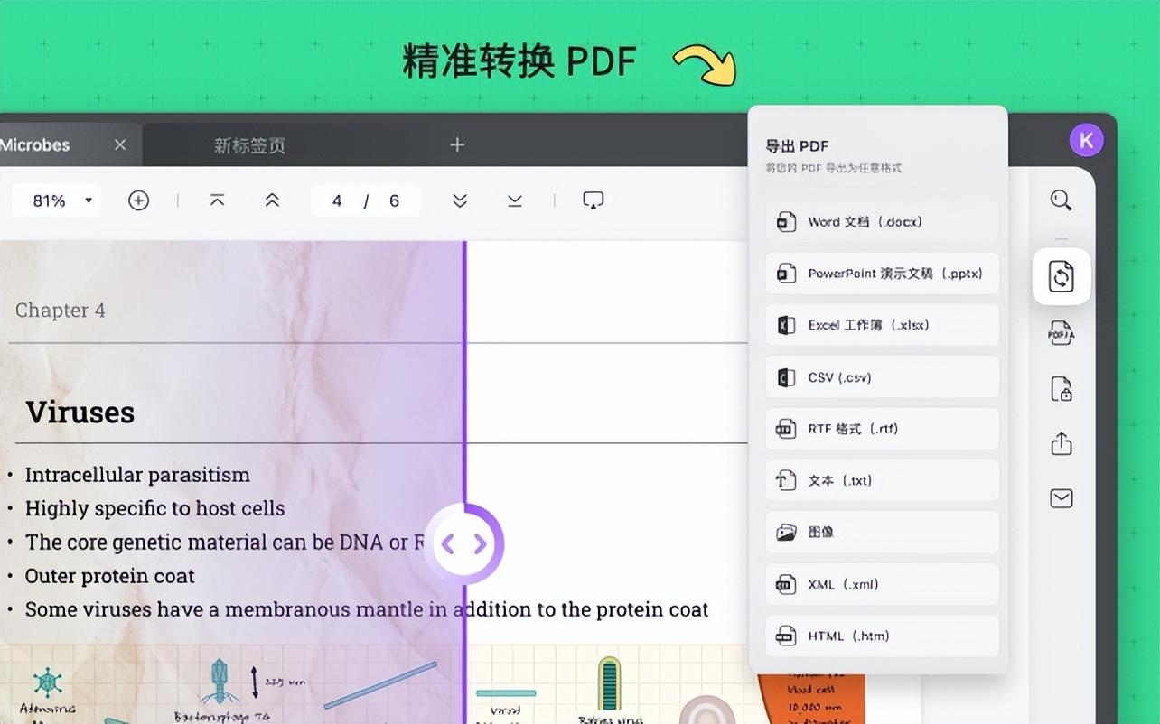The width and height of the screenshot is (1160, 724).
Task: Open the PDF/A conversion tool
Action: click(1061, 333)
